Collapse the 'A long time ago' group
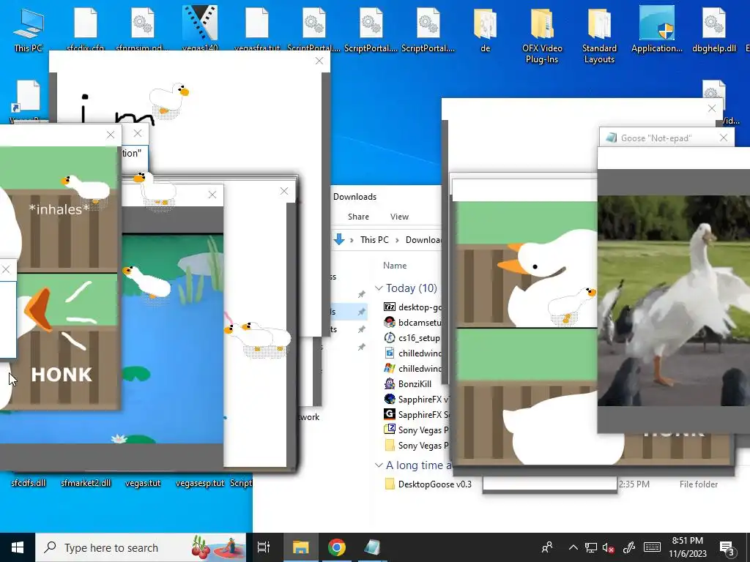 379,465
